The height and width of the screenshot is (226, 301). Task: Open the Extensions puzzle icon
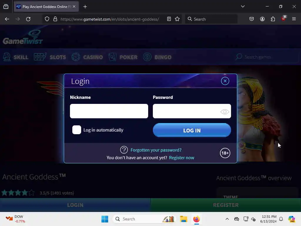[273, 19]
